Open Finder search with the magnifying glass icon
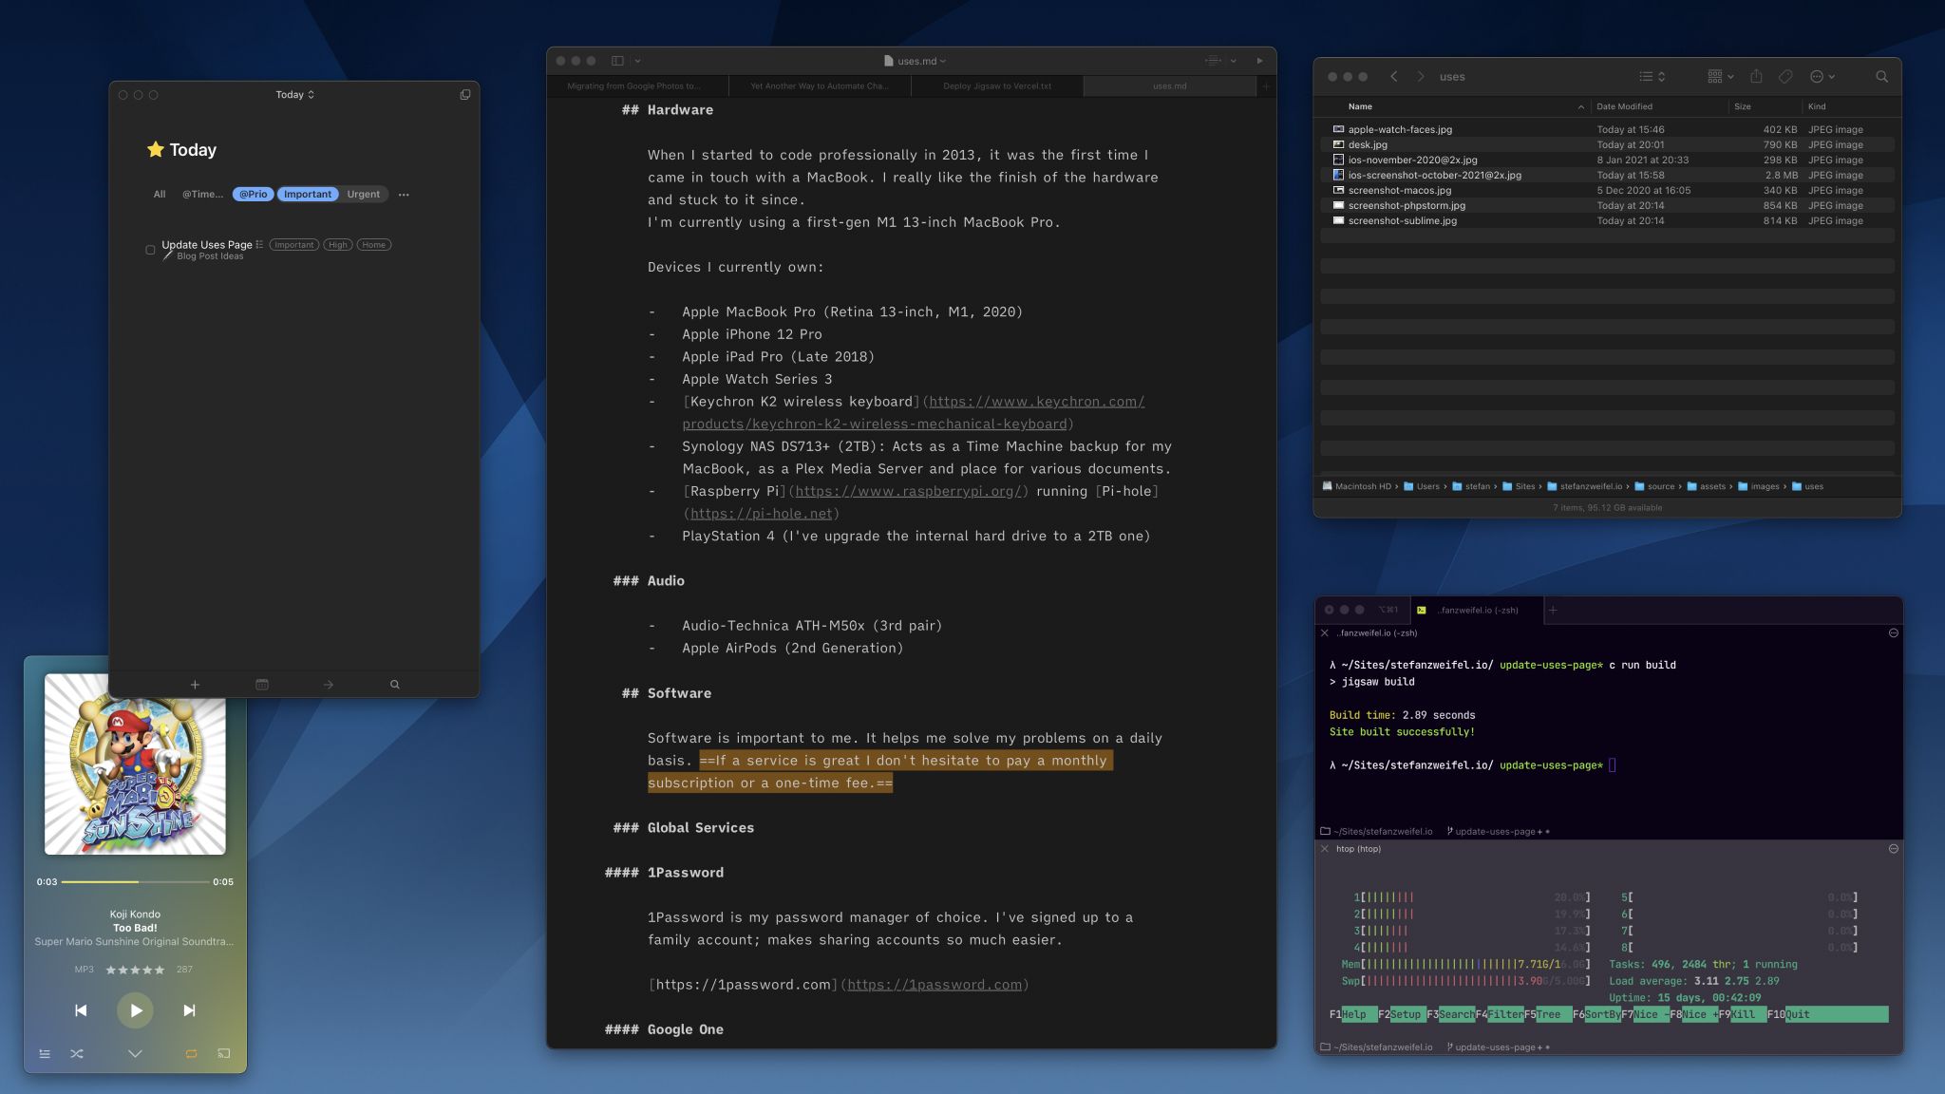This screenshot has height=1094, width=1945. coord(1881,76)
